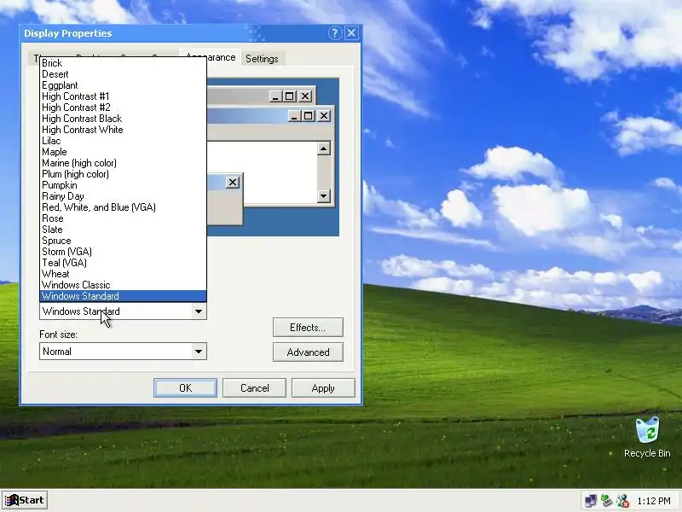Click the security alert tray icon
The height and width of the screenshot is (512, 682).
point(622,501)
